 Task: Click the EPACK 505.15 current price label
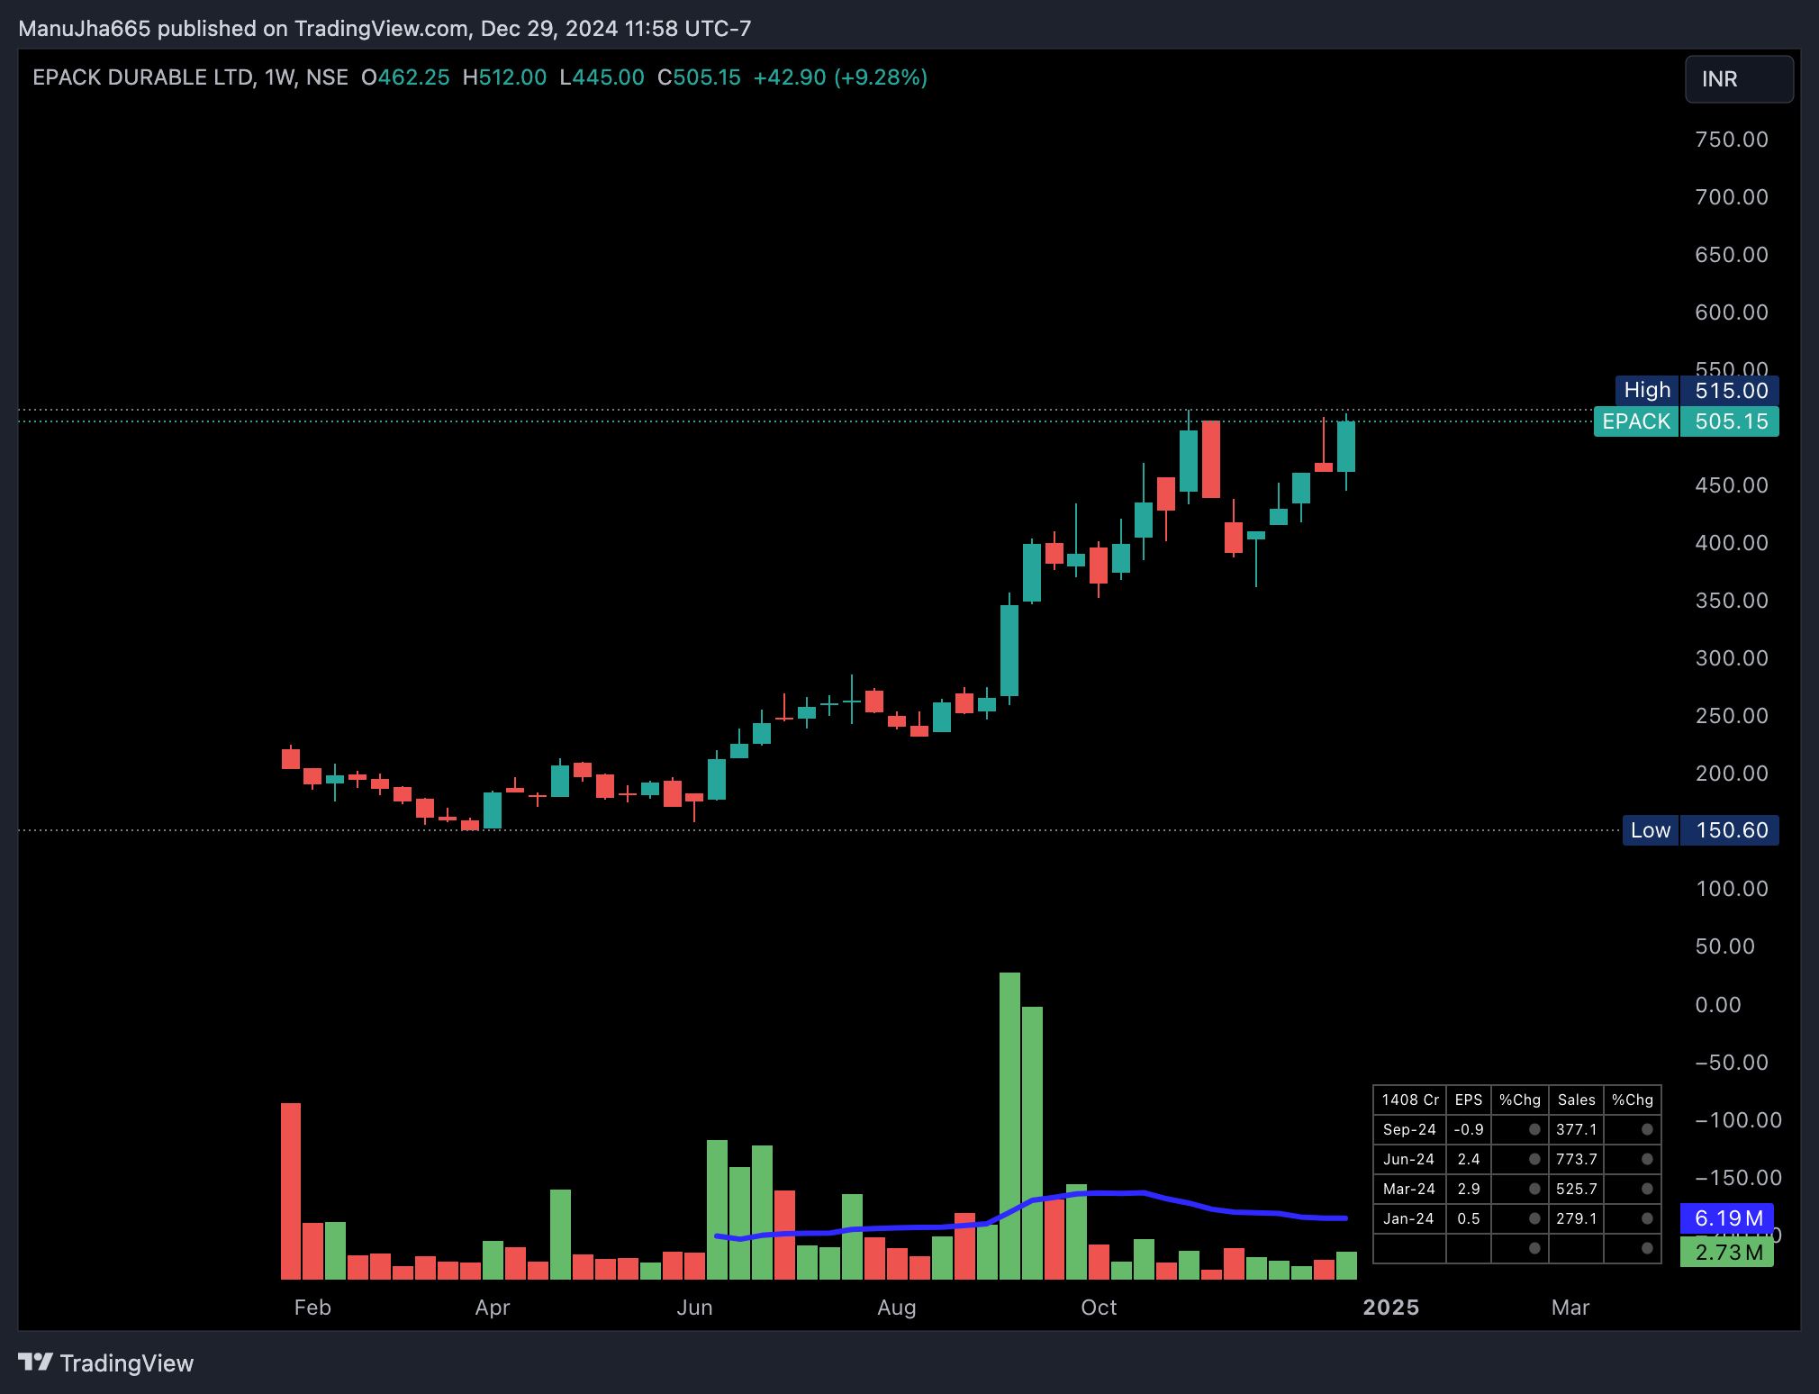tap(1686, 421)
